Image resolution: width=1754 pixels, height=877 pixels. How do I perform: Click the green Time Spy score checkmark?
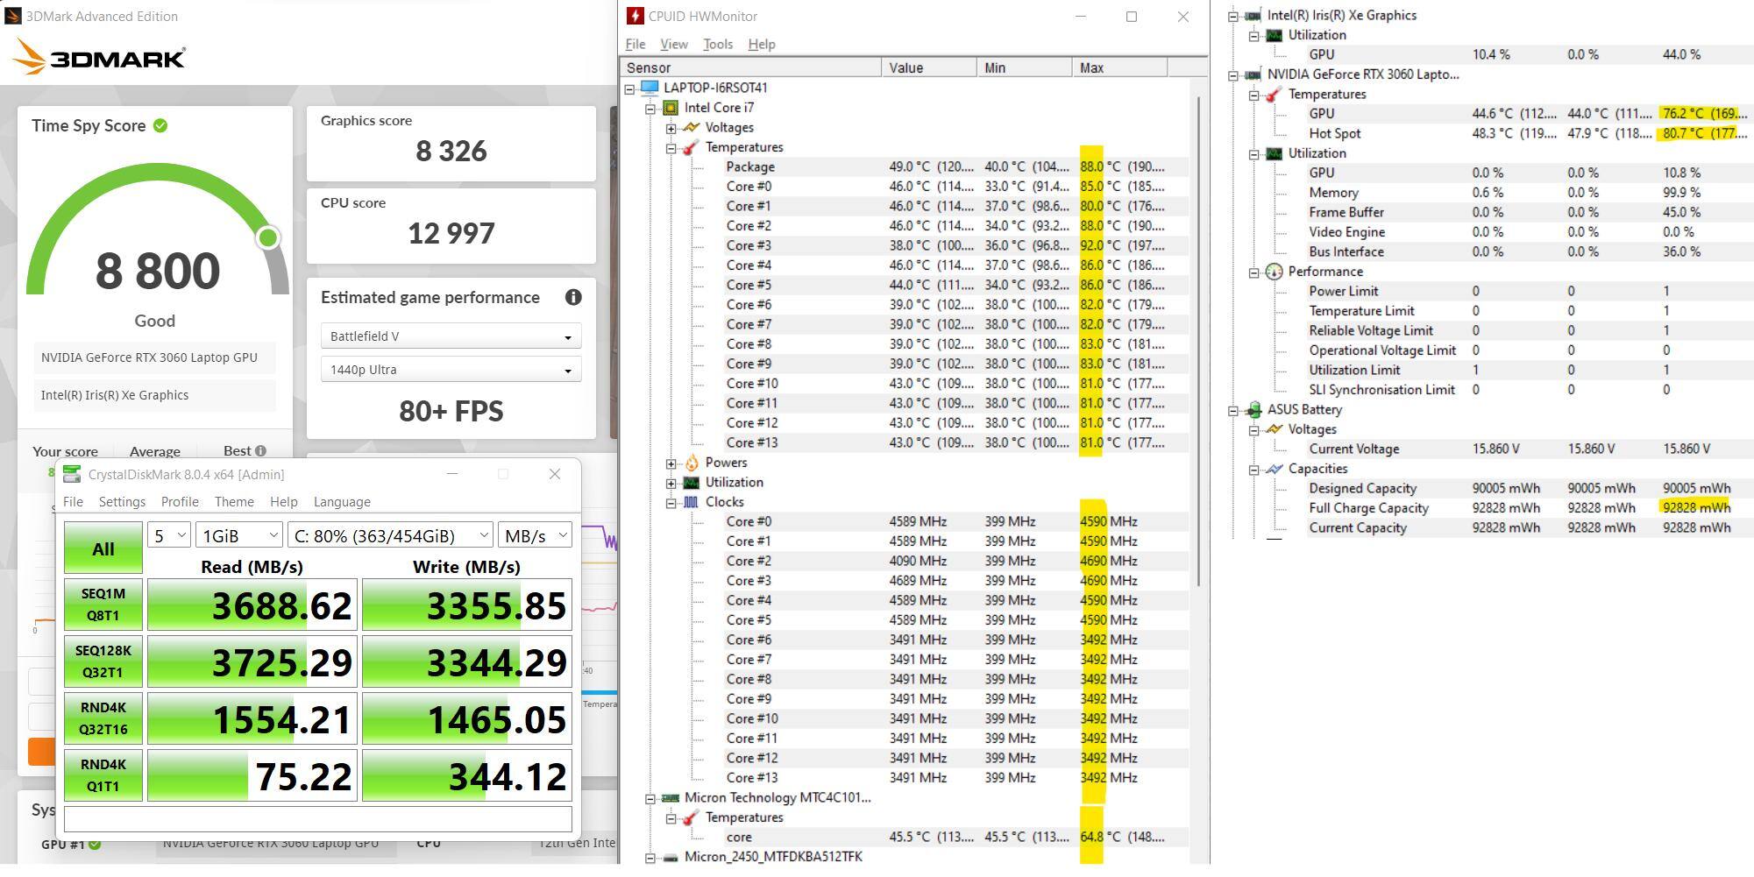tap(160, 126)
